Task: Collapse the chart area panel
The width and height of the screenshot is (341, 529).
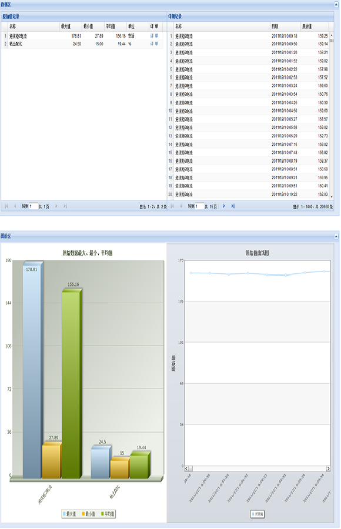Action: 336,236
